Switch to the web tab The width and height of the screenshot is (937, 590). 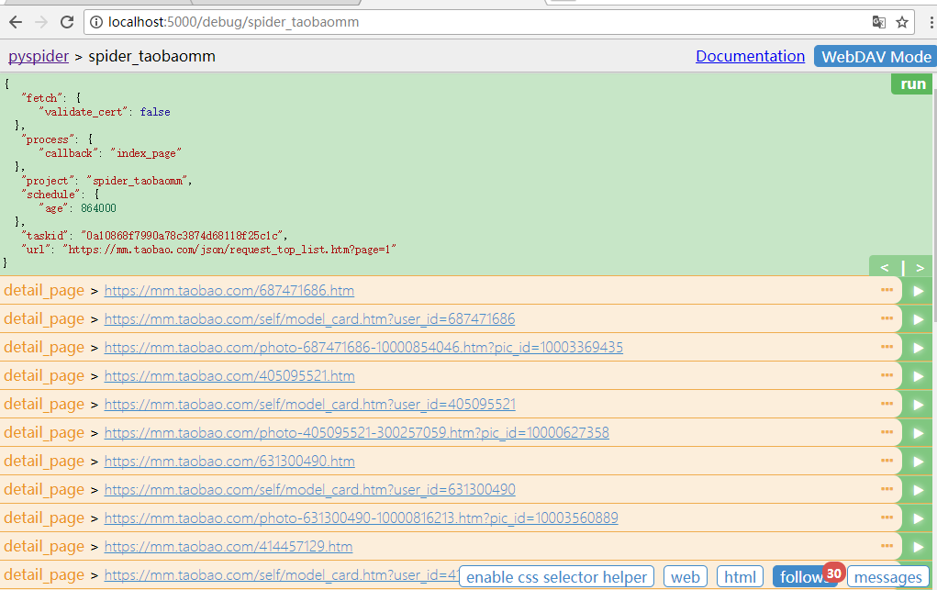coord(686,577)
